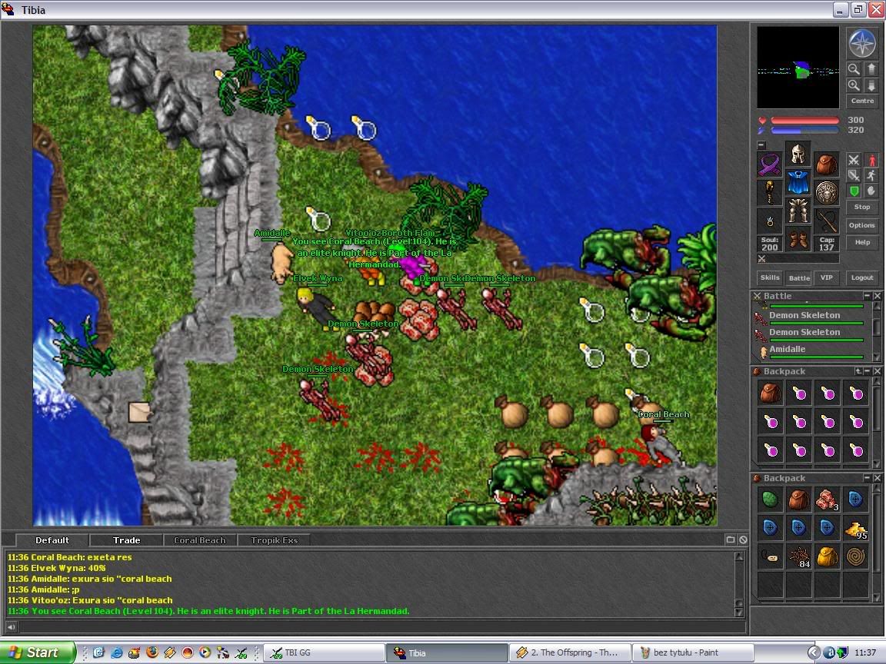This screenshot has width=886, height=664.
Task: Open Firefox from quick launch bar
Action: [152, 652]
